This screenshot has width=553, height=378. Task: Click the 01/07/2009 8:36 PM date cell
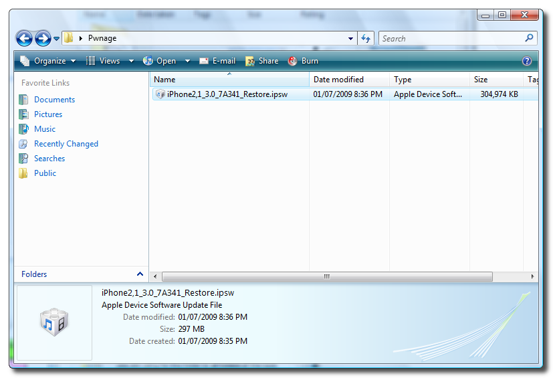(348, 94)
